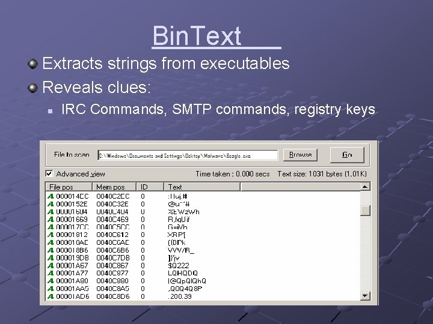Select ANSI icon of row 000014EC
The image size is (433, 324).
coord(51,196)
